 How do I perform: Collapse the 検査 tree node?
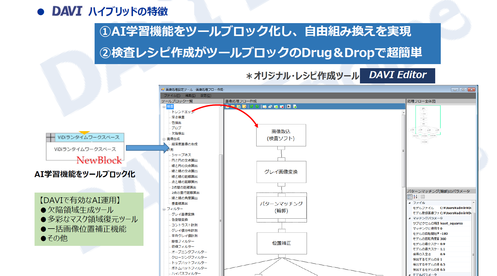[x=164, y=107]
